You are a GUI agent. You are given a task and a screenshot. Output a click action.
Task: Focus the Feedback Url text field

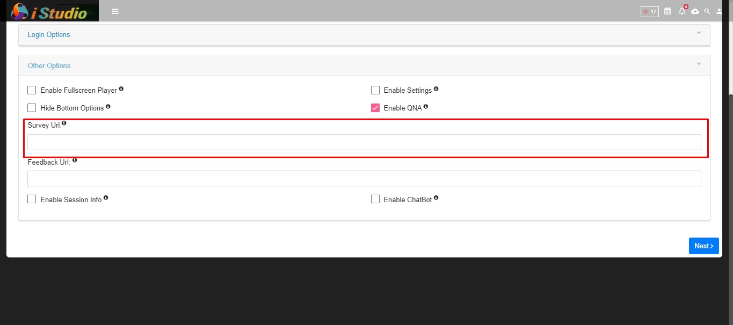(364, 179)
